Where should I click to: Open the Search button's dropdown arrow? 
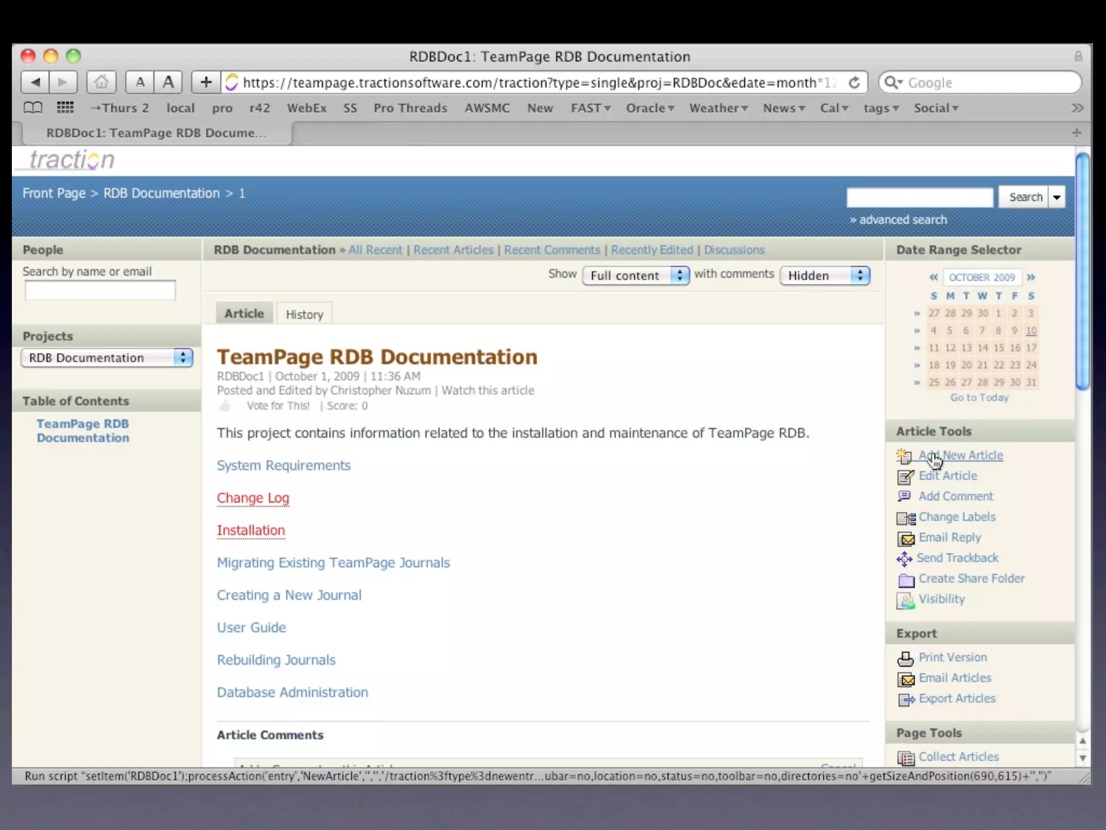pyautogui.click(x=1056, y=197)
